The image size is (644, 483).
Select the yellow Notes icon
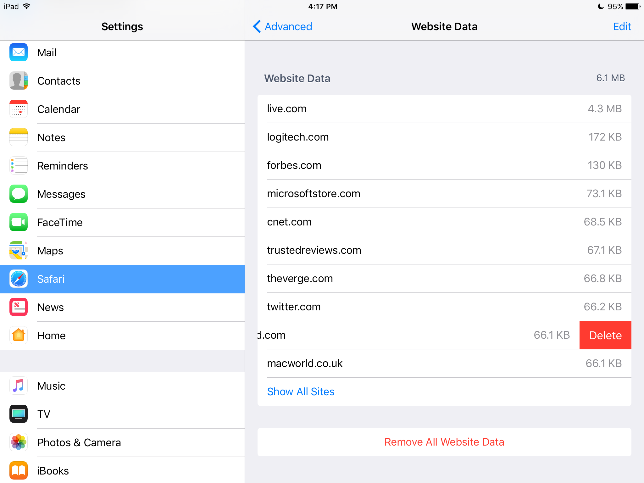point(19,137)
